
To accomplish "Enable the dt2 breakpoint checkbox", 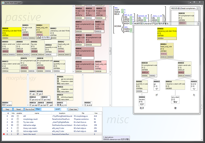I will pos(18,116).
